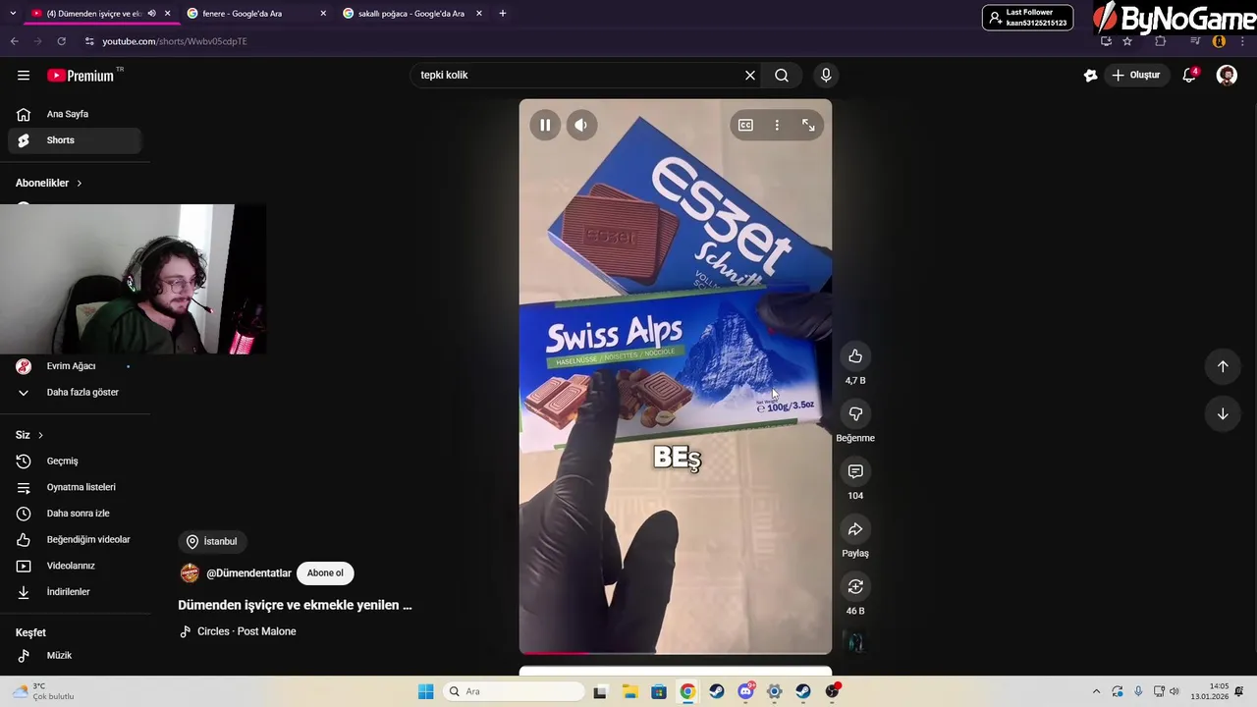The height and width of the screenshot is (707, 1257).
Task: Dislike the Short (Beğenme)
Action: click(855, 414)
